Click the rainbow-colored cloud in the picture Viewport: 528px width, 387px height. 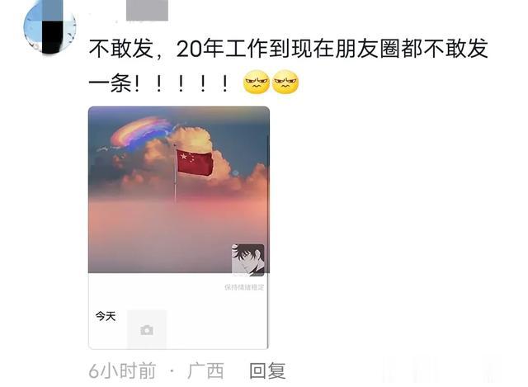coord(141,132)
